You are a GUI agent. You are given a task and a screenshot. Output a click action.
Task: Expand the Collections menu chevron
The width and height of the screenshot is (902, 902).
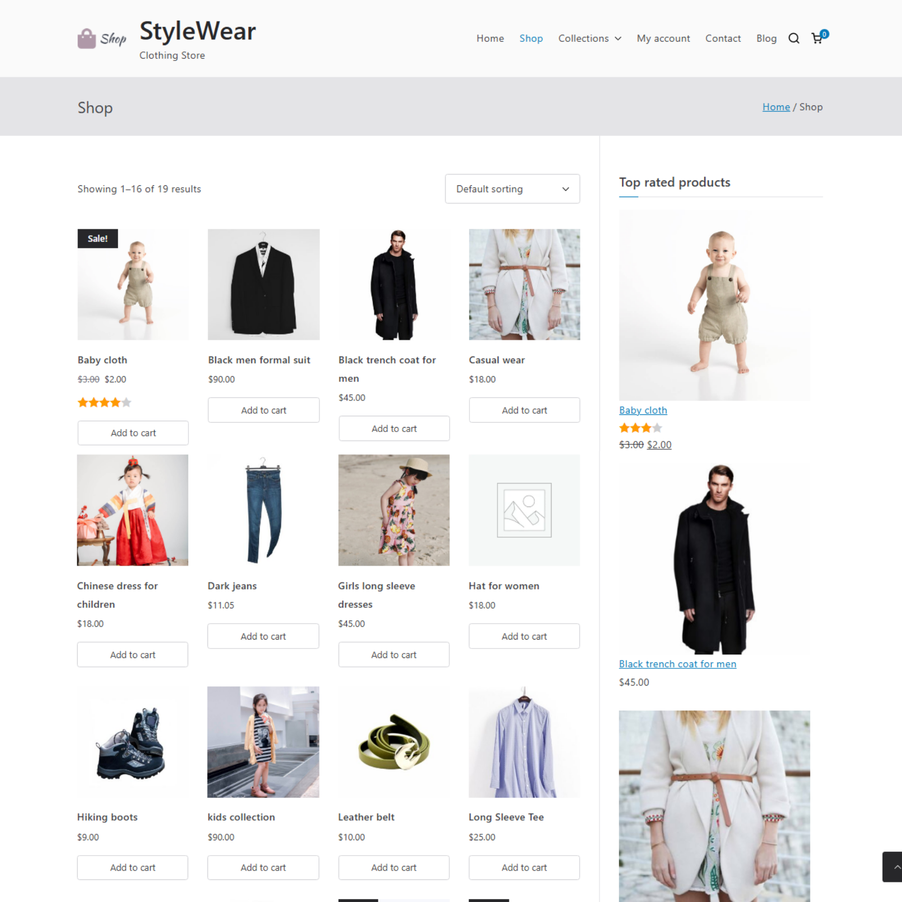pyautogui.click(x=618, y=39)
